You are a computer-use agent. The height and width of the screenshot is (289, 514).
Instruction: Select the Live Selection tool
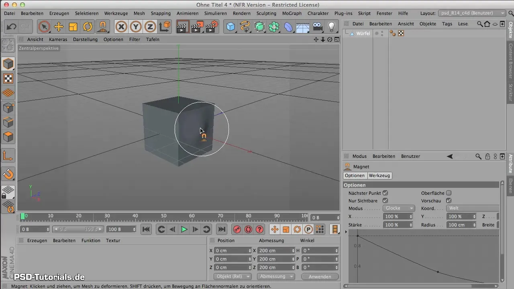coord(44,27)
